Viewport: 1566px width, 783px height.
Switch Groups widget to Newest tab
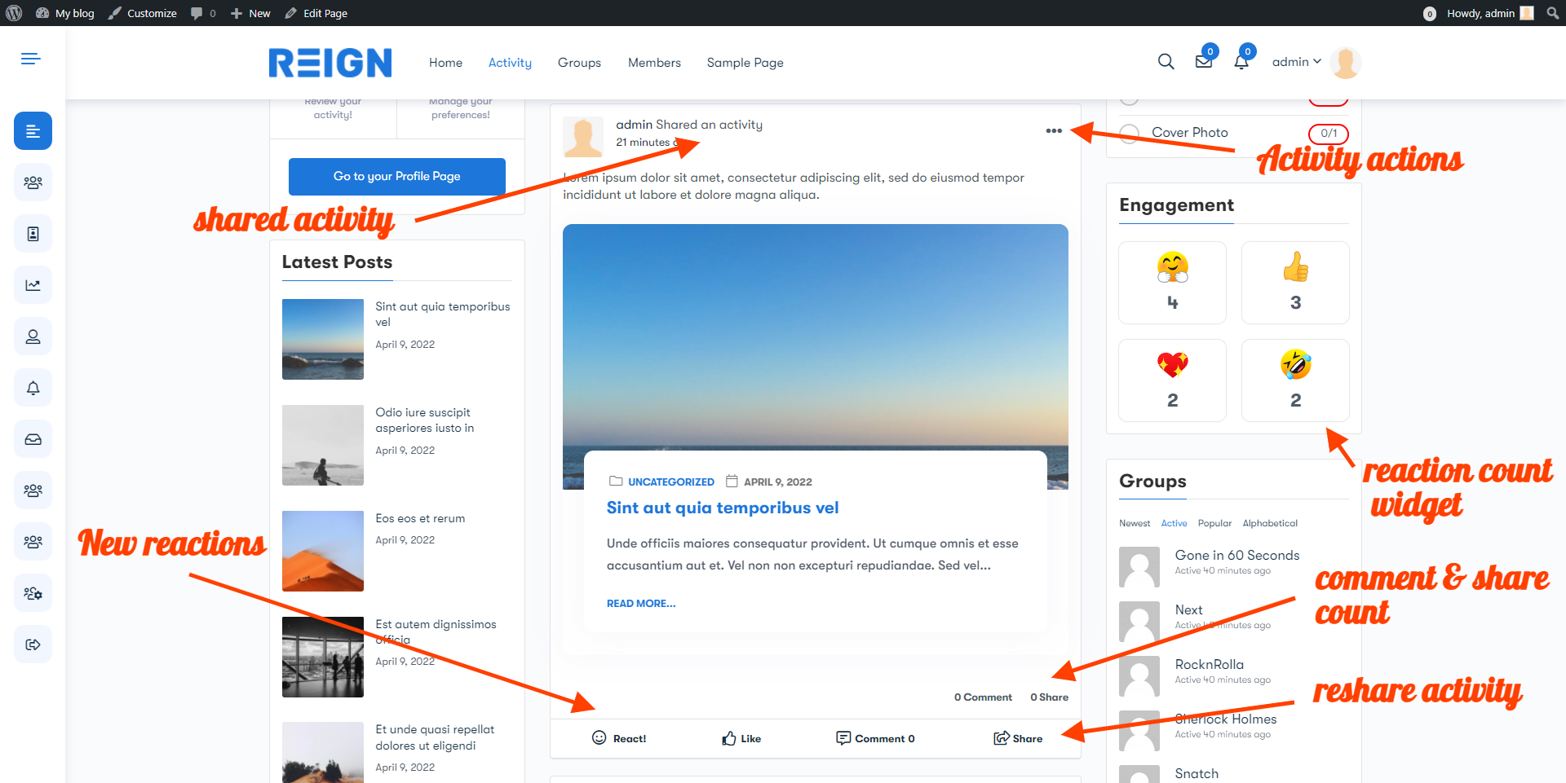1135,523
